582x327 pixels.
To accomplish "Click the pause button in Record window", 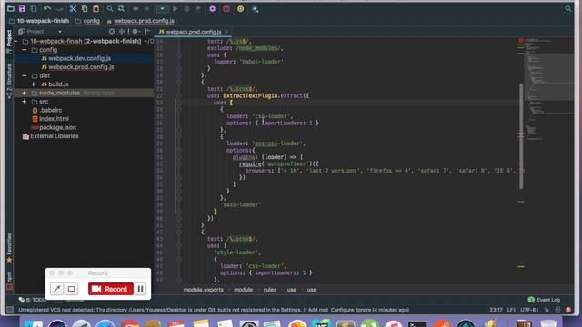I will click(141, 289).
